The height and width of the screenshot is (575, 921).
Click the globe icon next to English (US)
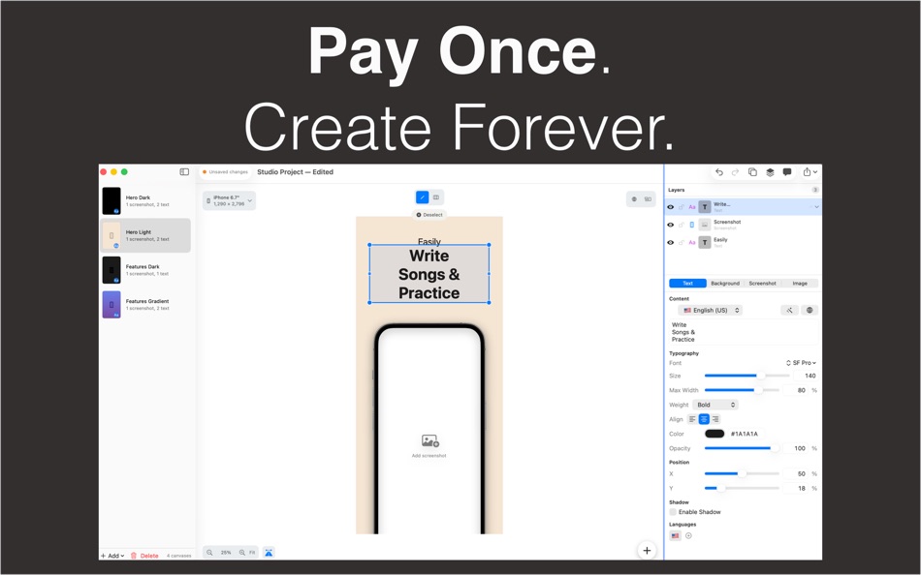point(809,311)
